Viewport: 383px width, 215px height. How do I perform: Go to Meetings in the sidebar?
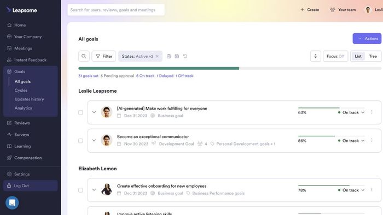tap(20, 49)
